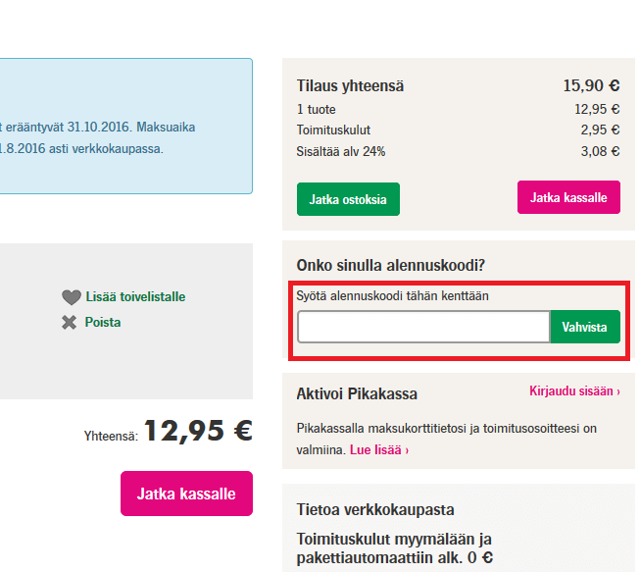Open the Lisää toivelistalle link
This screenshot has height=572, width=640.
(135, 296)
